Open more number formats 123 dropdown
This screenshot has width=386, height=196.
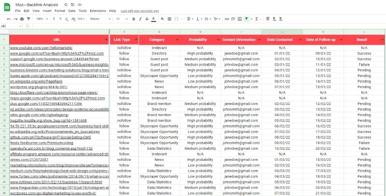pyautogui.click(x=81, y=19)
